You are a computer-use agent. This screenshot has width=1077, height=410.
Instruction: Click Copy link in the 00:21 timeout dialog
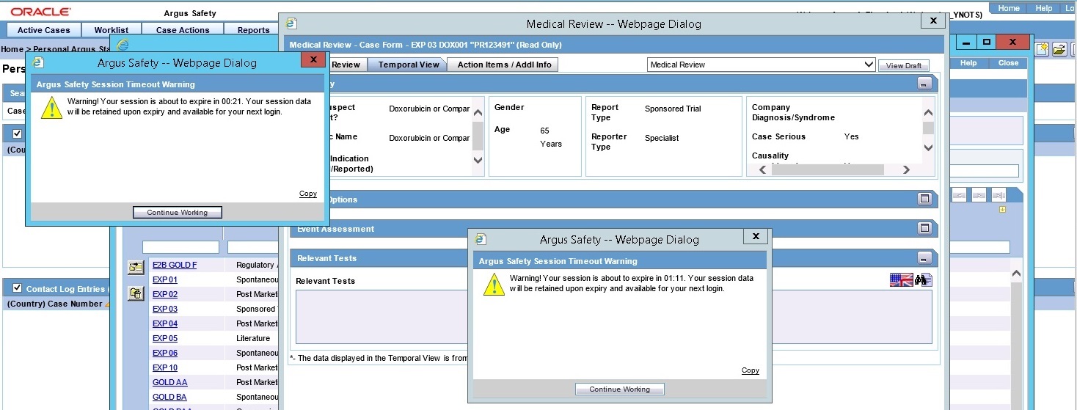click(x=308, y=194)
